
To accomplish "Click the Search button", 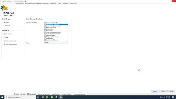I will pos(155,91).
